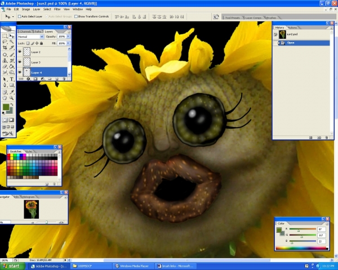Select the Dodge tool
Image resolution: width=338 pixels, height=270 pixels.
click(12, 73)
